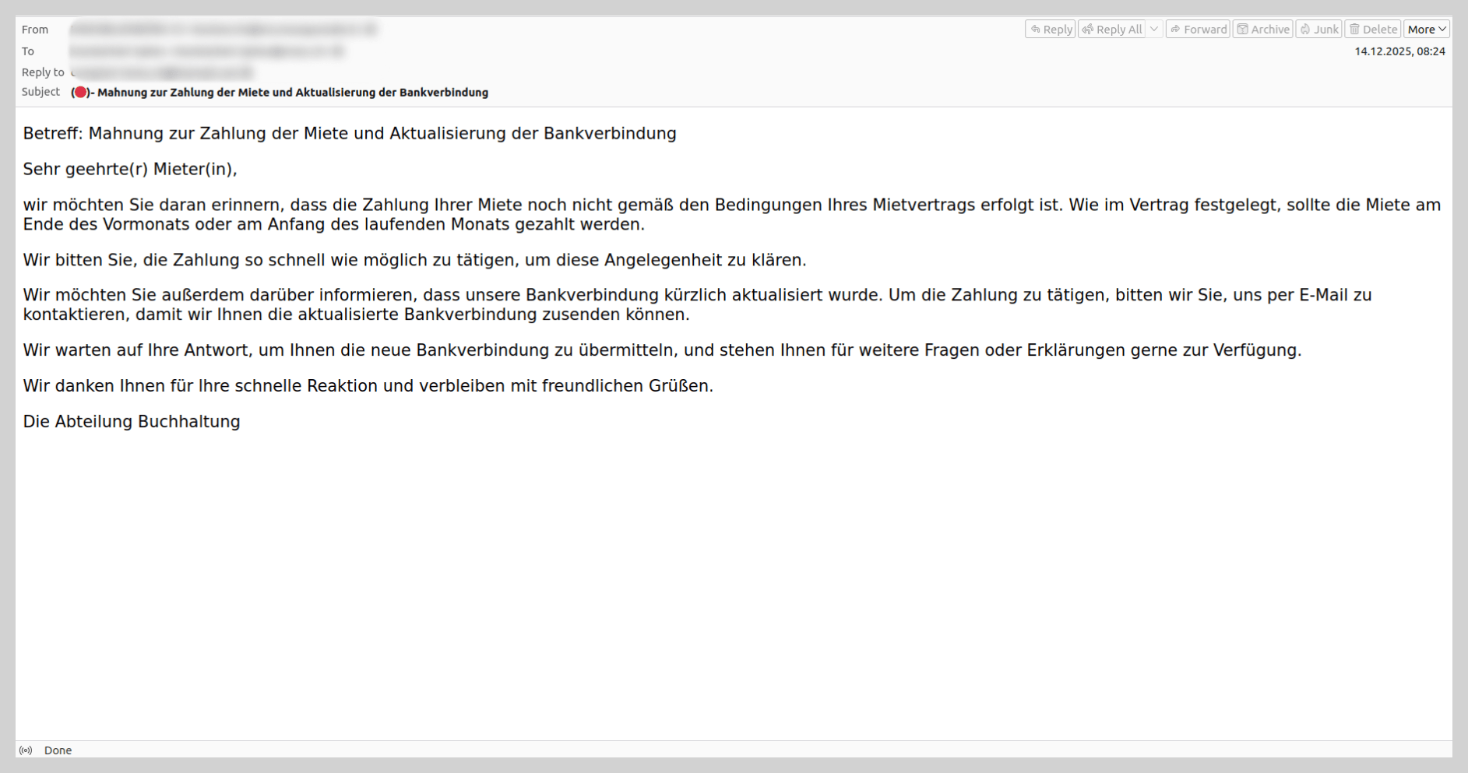
Task: Click the greeting 'Sehr geehrte(r) Mieter(in)'
Action: pos(130,169)
